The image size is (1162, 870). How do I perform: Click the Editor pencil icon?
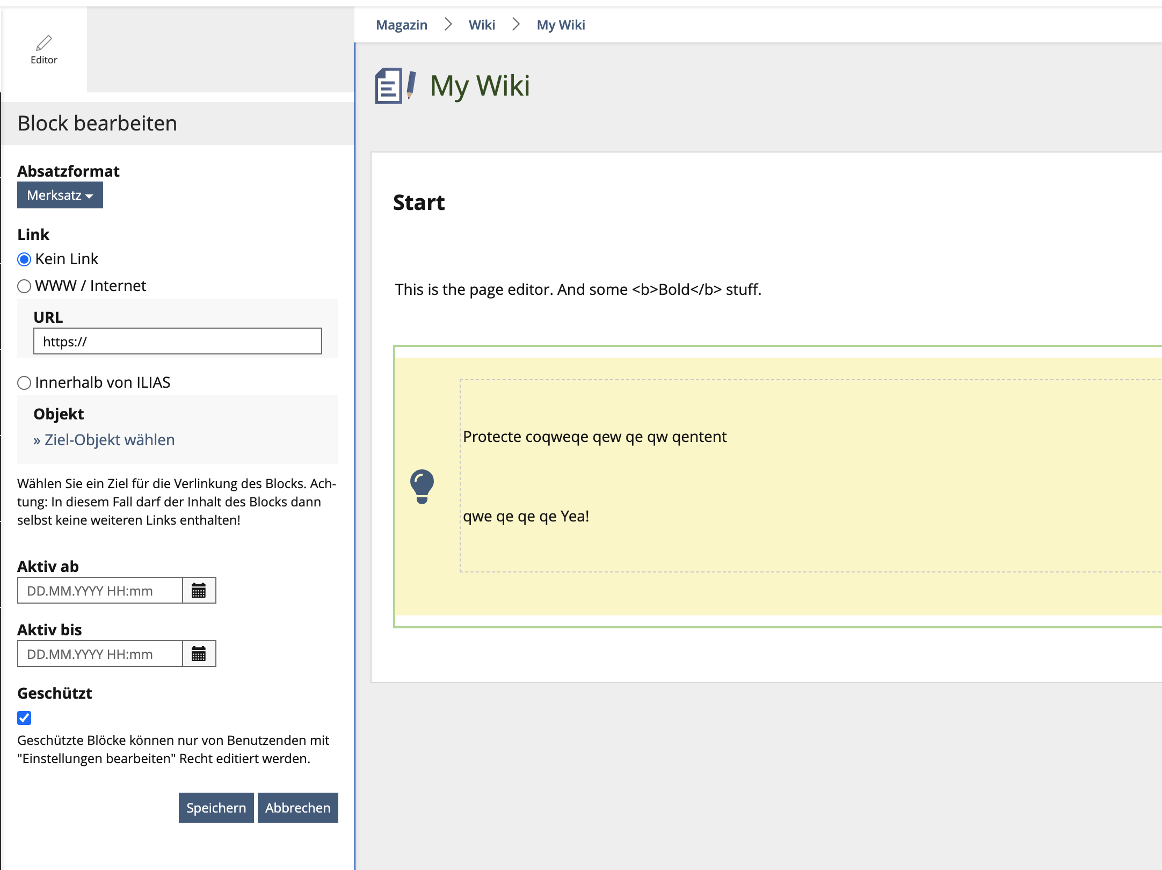point(44,43)
